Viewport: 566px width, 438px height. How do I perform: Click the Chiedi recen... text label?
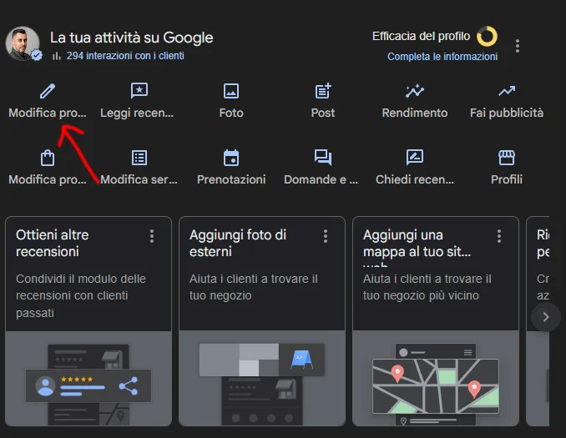[x=415, y=179]
